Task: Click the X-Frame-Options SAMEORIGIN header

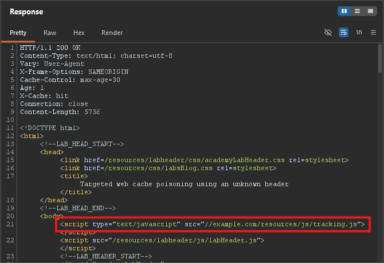Action: click(74, 72)
